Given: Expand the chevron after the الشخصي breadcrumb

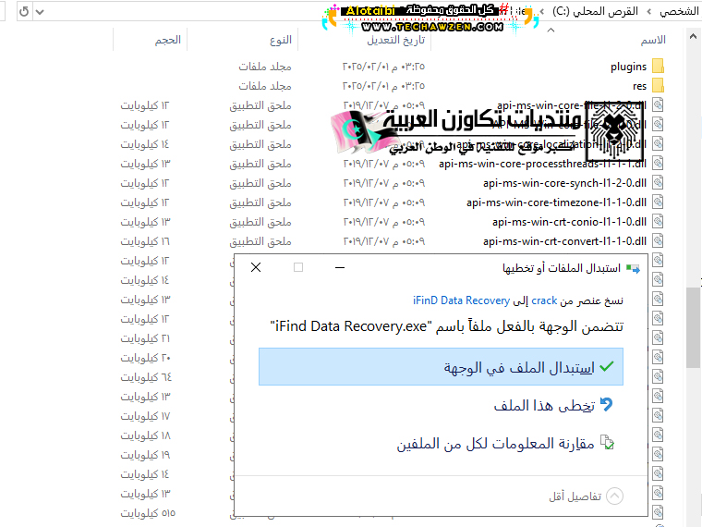Looking at the screenshot, I should click(648, 12).
